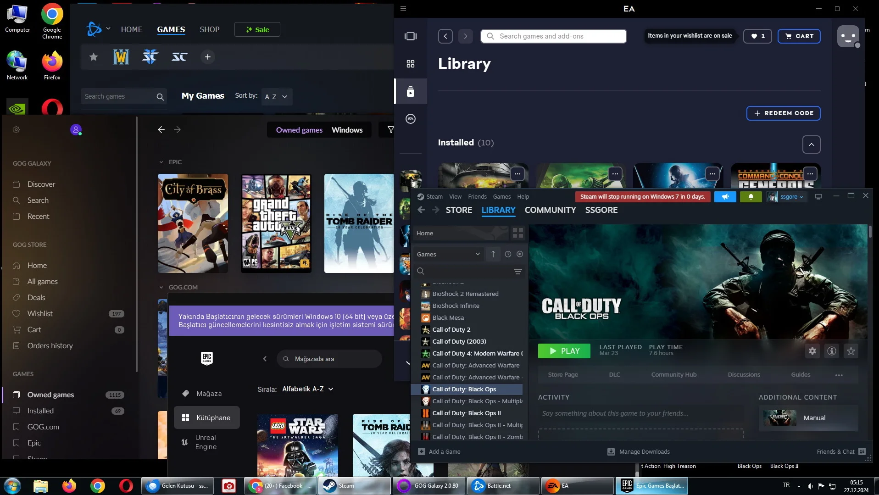Click the EA search games and add-ons field
This screenshot has height=495, width=879.
(554, 36)
